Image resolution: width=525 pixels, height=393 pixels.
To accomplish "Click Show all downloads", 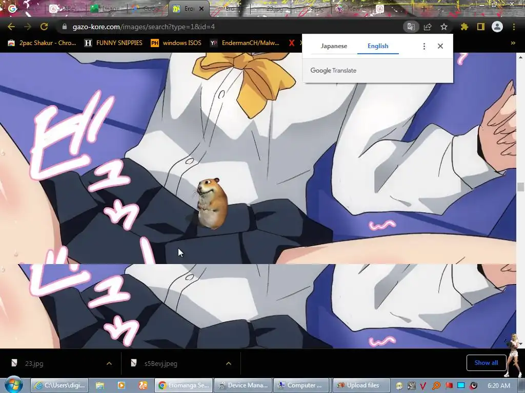I will tap(486, 363).
